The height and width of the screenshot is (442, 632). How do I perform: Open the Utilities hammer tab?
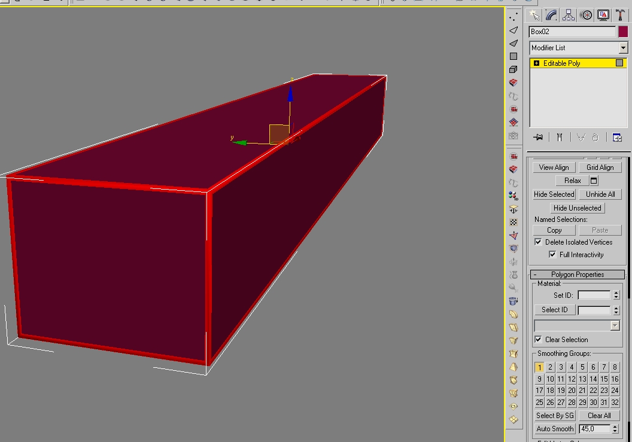click(620, 16)
